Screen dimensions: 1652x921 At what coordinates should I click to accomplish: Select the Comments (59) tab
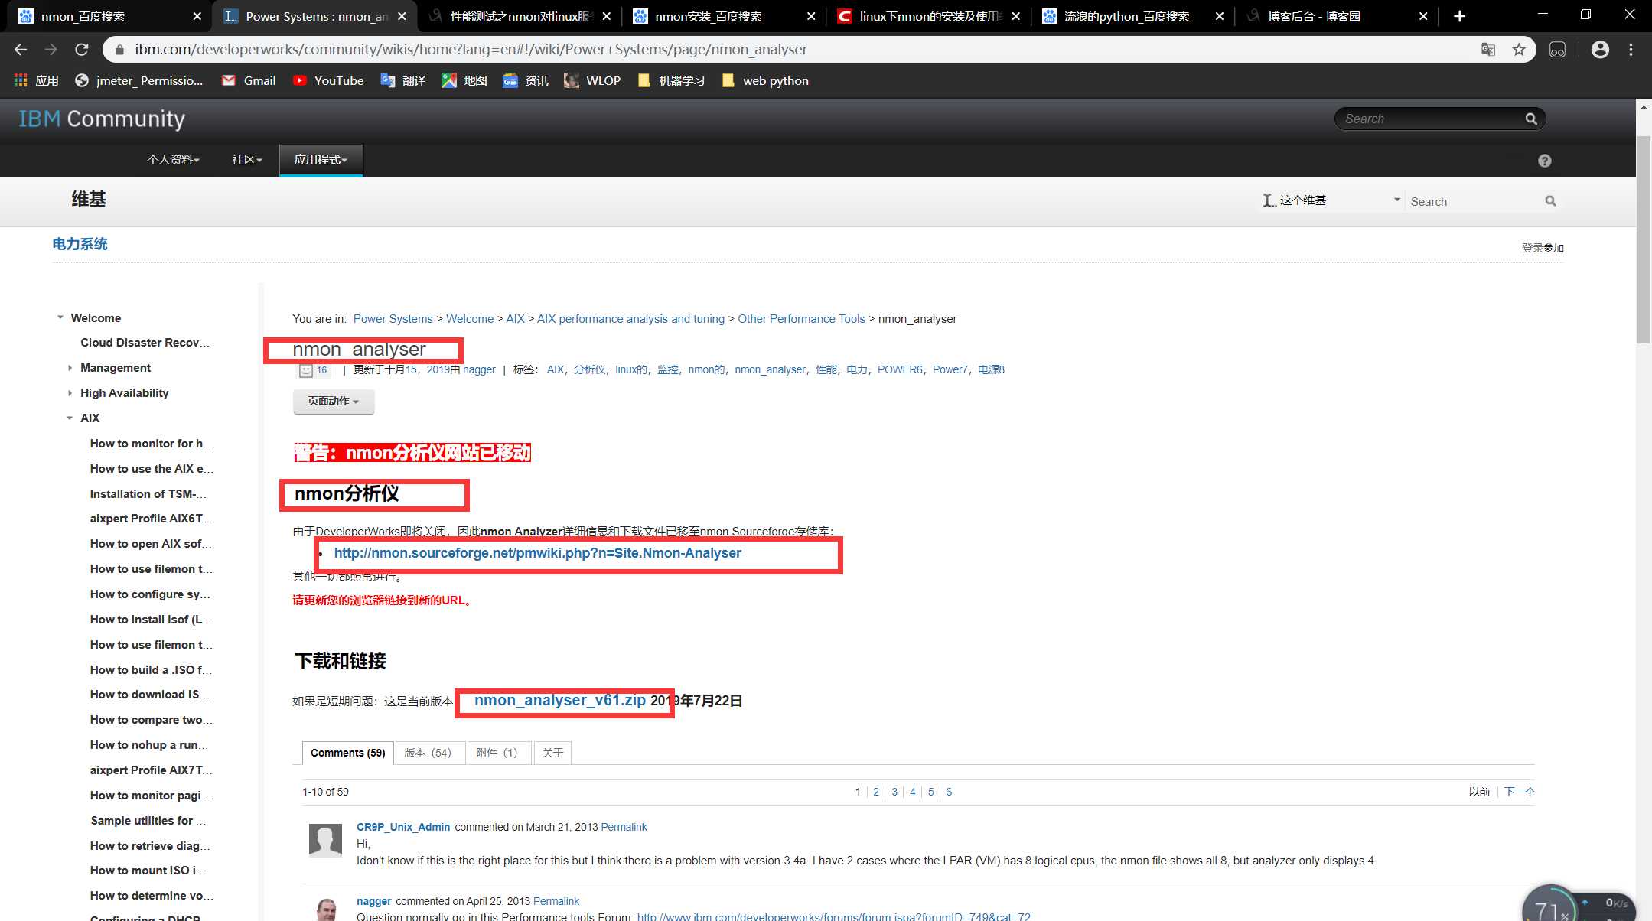click(348, 753)
